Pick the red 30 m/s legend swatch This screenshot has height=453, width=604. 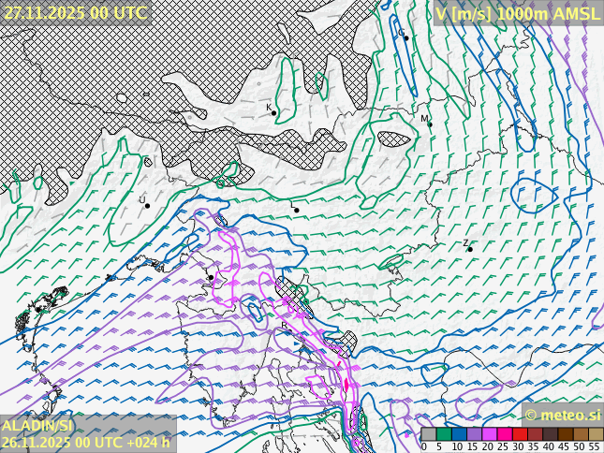tap(520, 434)
